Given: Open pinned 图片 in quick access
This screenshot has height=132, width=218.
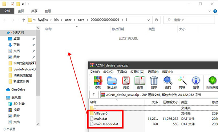Looking at the screenshot, I should pos(17,57).
